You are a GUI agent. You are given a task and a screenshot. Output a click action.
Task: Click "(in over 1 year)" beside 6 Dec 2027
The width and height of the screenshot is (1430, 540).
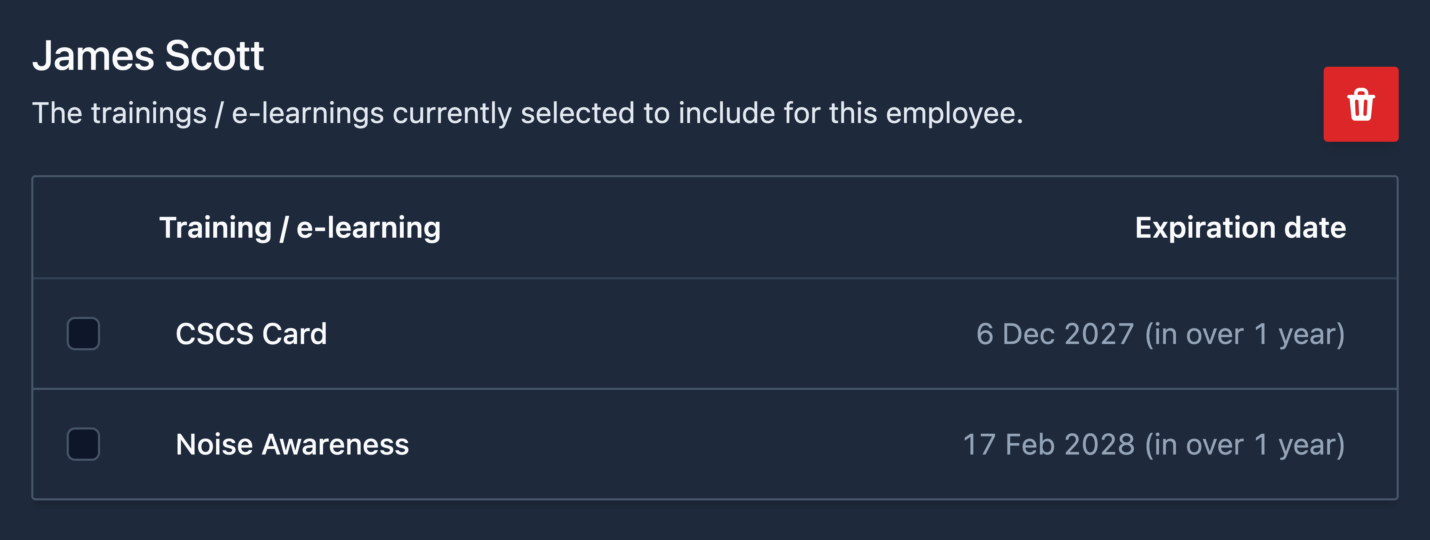click(x=1245, y=334)
